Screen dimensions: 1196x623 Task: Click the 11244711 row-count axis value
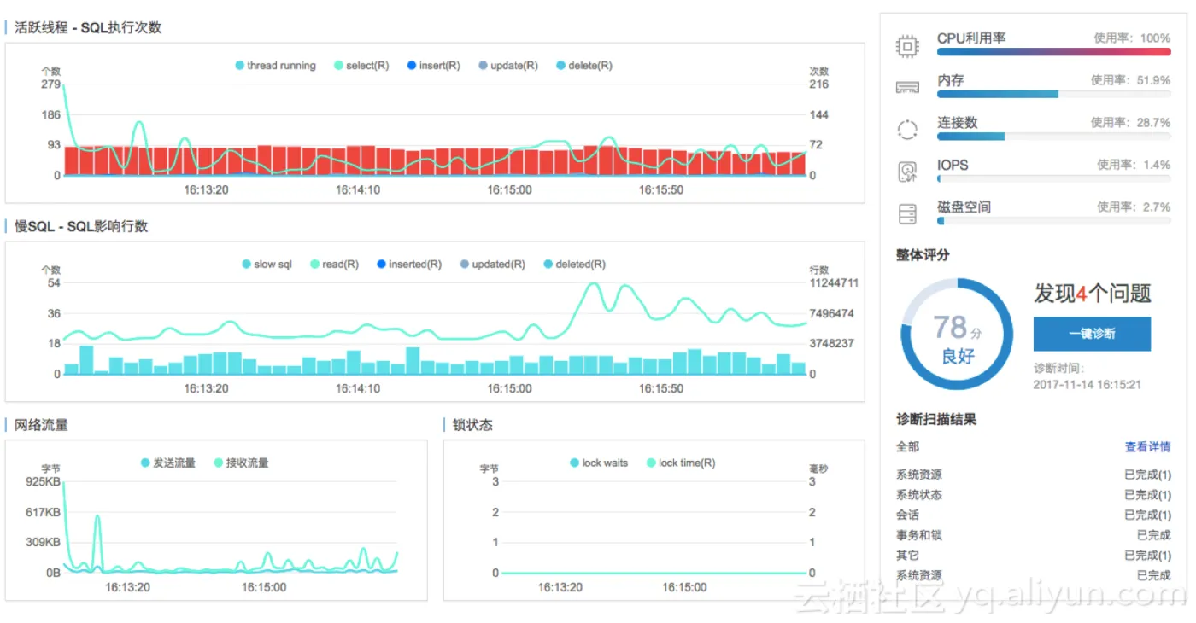[833, 283]
